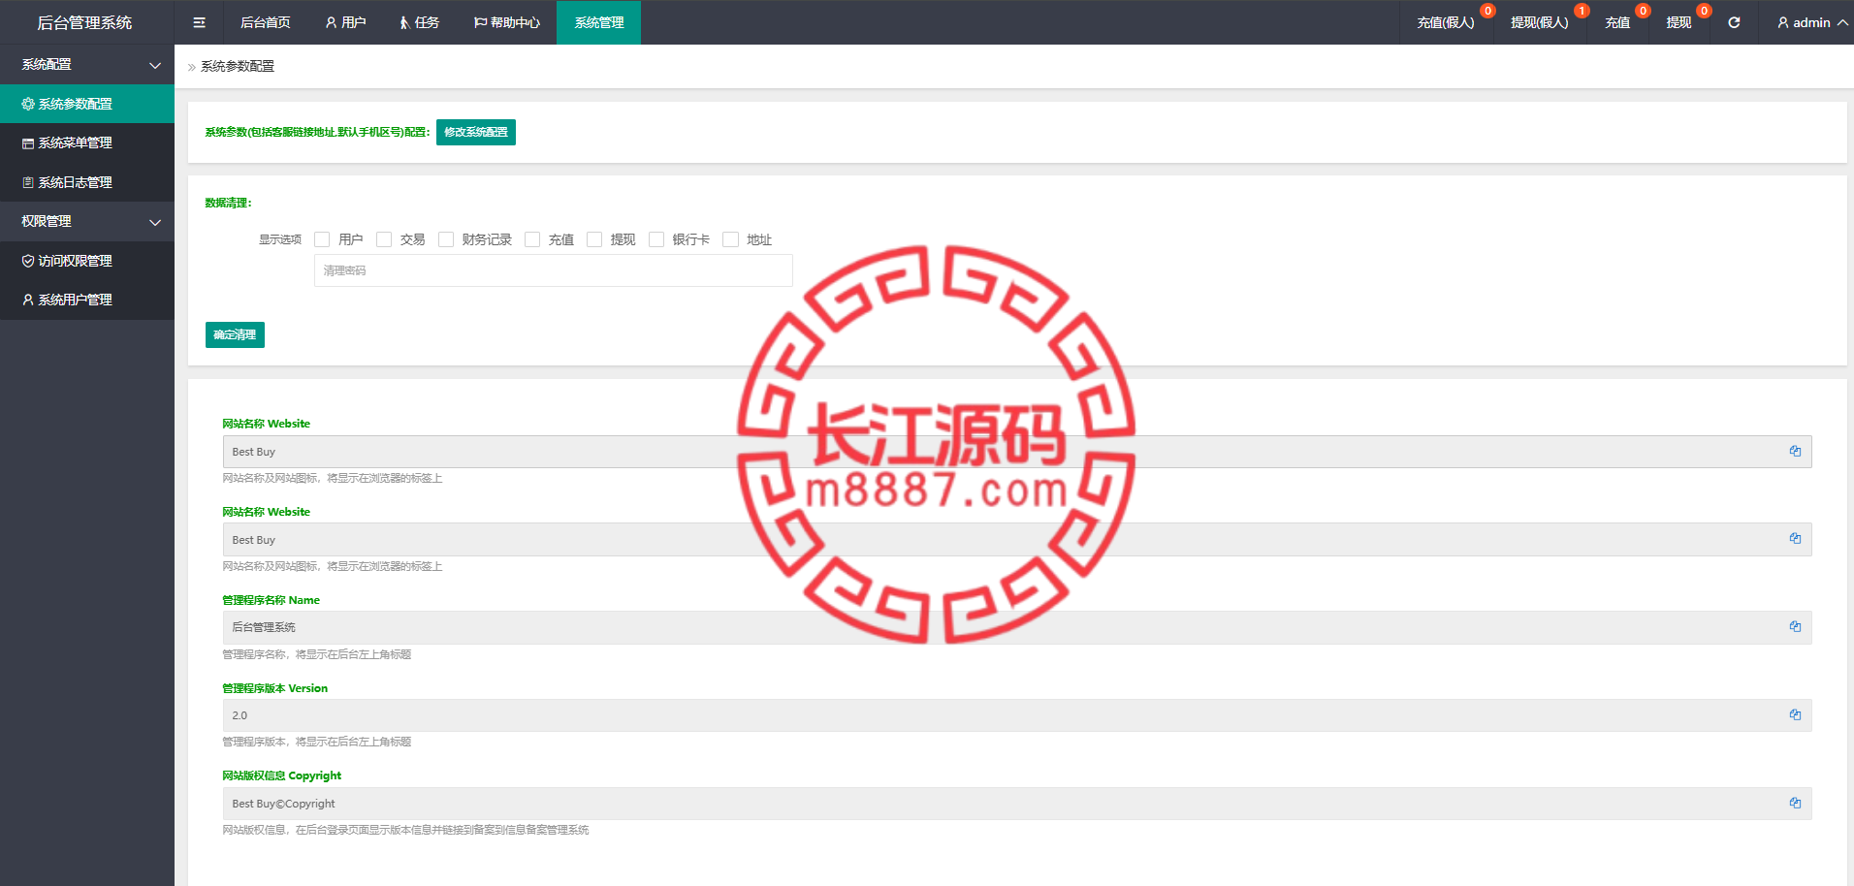Click the 管理程序版本 Version label
Viewport: 1854px width, 886px height.
click(275, 688)
